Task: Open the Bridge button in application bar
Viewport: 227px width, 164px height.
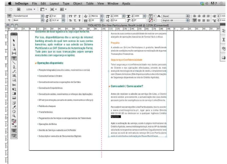Action: [19, 10]
